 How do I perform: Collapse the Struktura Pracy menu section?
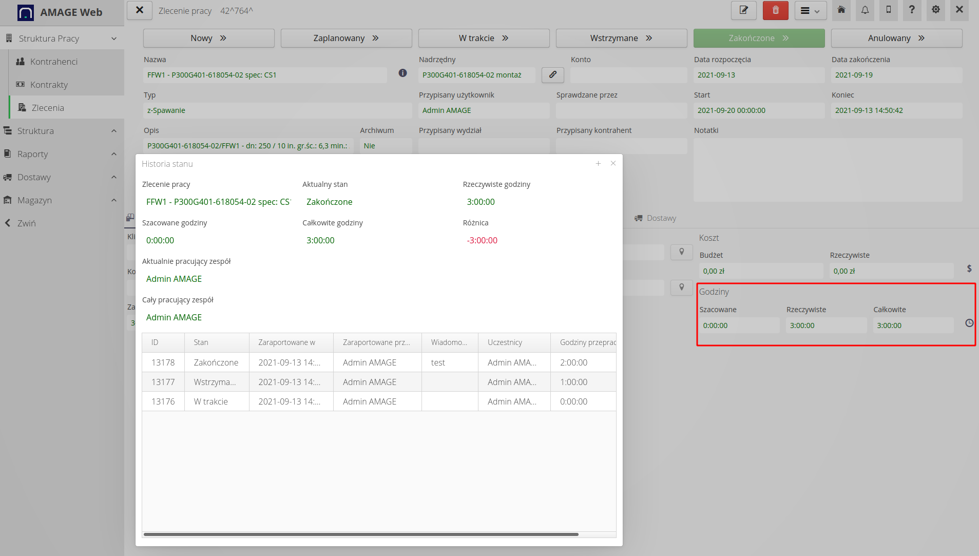coord(113,39)
